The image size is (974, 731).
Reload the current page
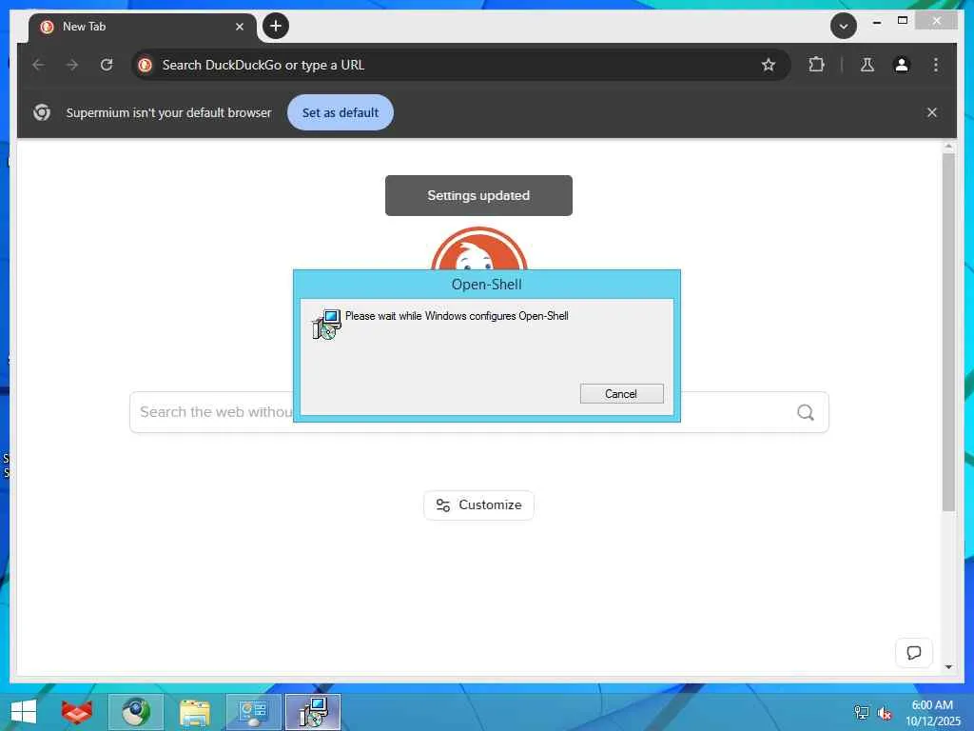(x=107, y=65)
